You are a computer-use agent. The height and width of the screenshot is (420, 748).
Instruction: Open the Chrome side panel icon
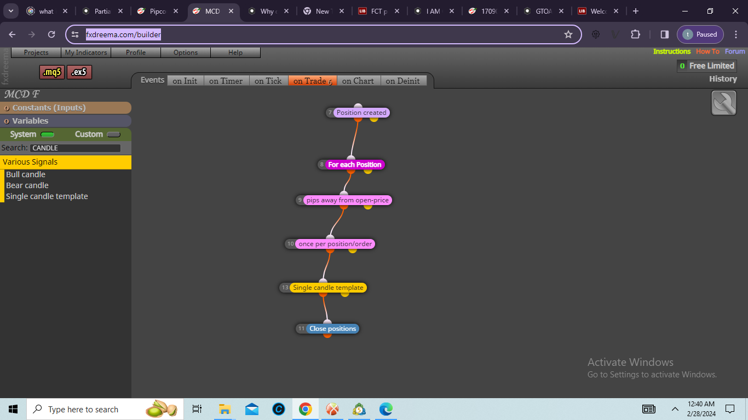coord(664,34)
